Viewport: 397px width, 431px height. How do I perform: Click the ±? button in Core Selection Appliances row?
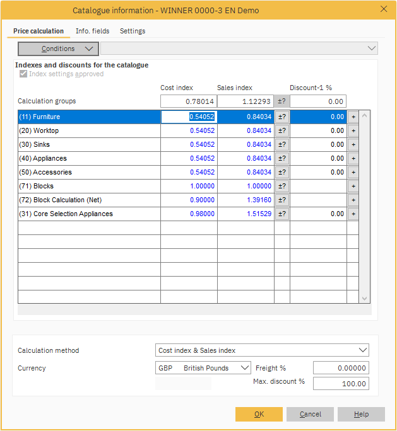282,214
